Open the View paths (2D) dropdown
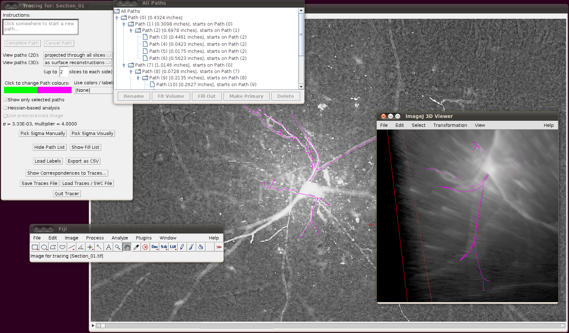 pos(78,55)
